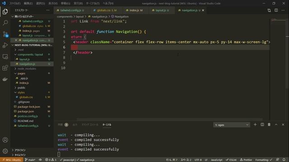Change LF end of line sequence

click(206, 160)
